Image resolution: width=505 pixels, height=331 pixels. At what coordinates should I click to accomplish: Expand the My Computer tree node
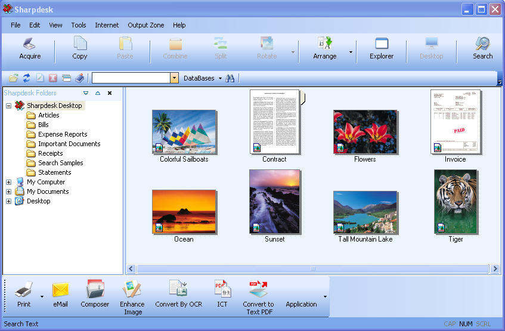point(9,182)
